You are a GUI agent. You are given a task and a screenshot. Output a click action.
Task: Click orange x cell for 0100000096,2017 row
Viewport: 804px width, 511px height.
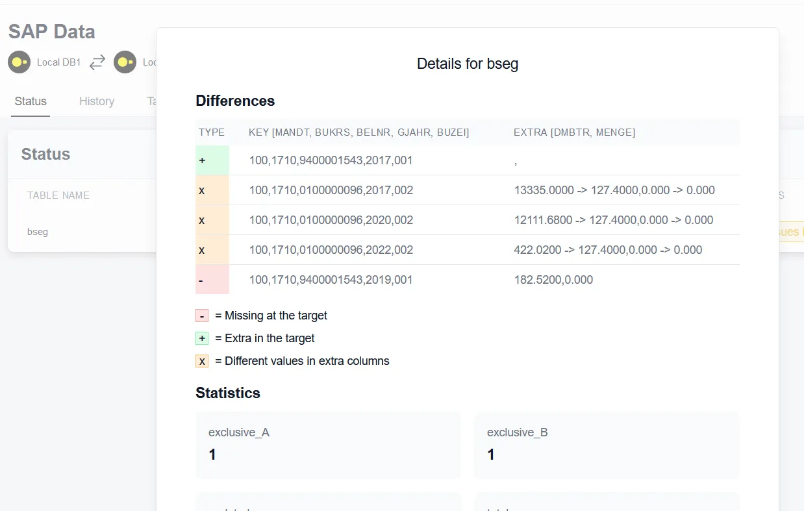[x=212, y=190]
